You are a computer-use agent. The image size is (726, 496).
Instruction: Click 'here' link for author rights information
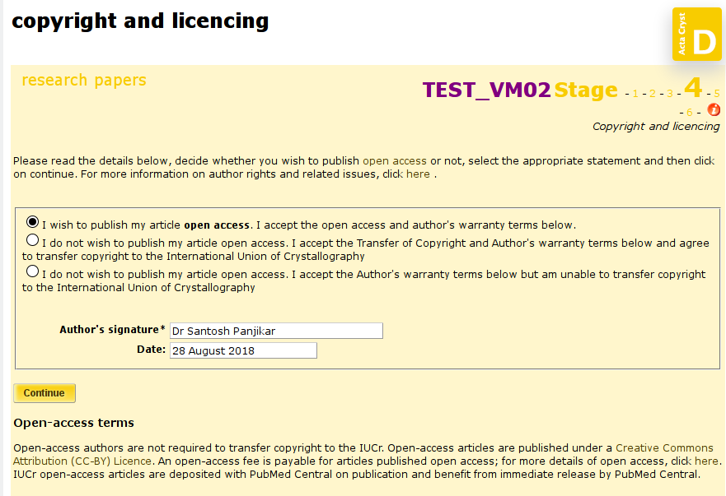(418, 174)
